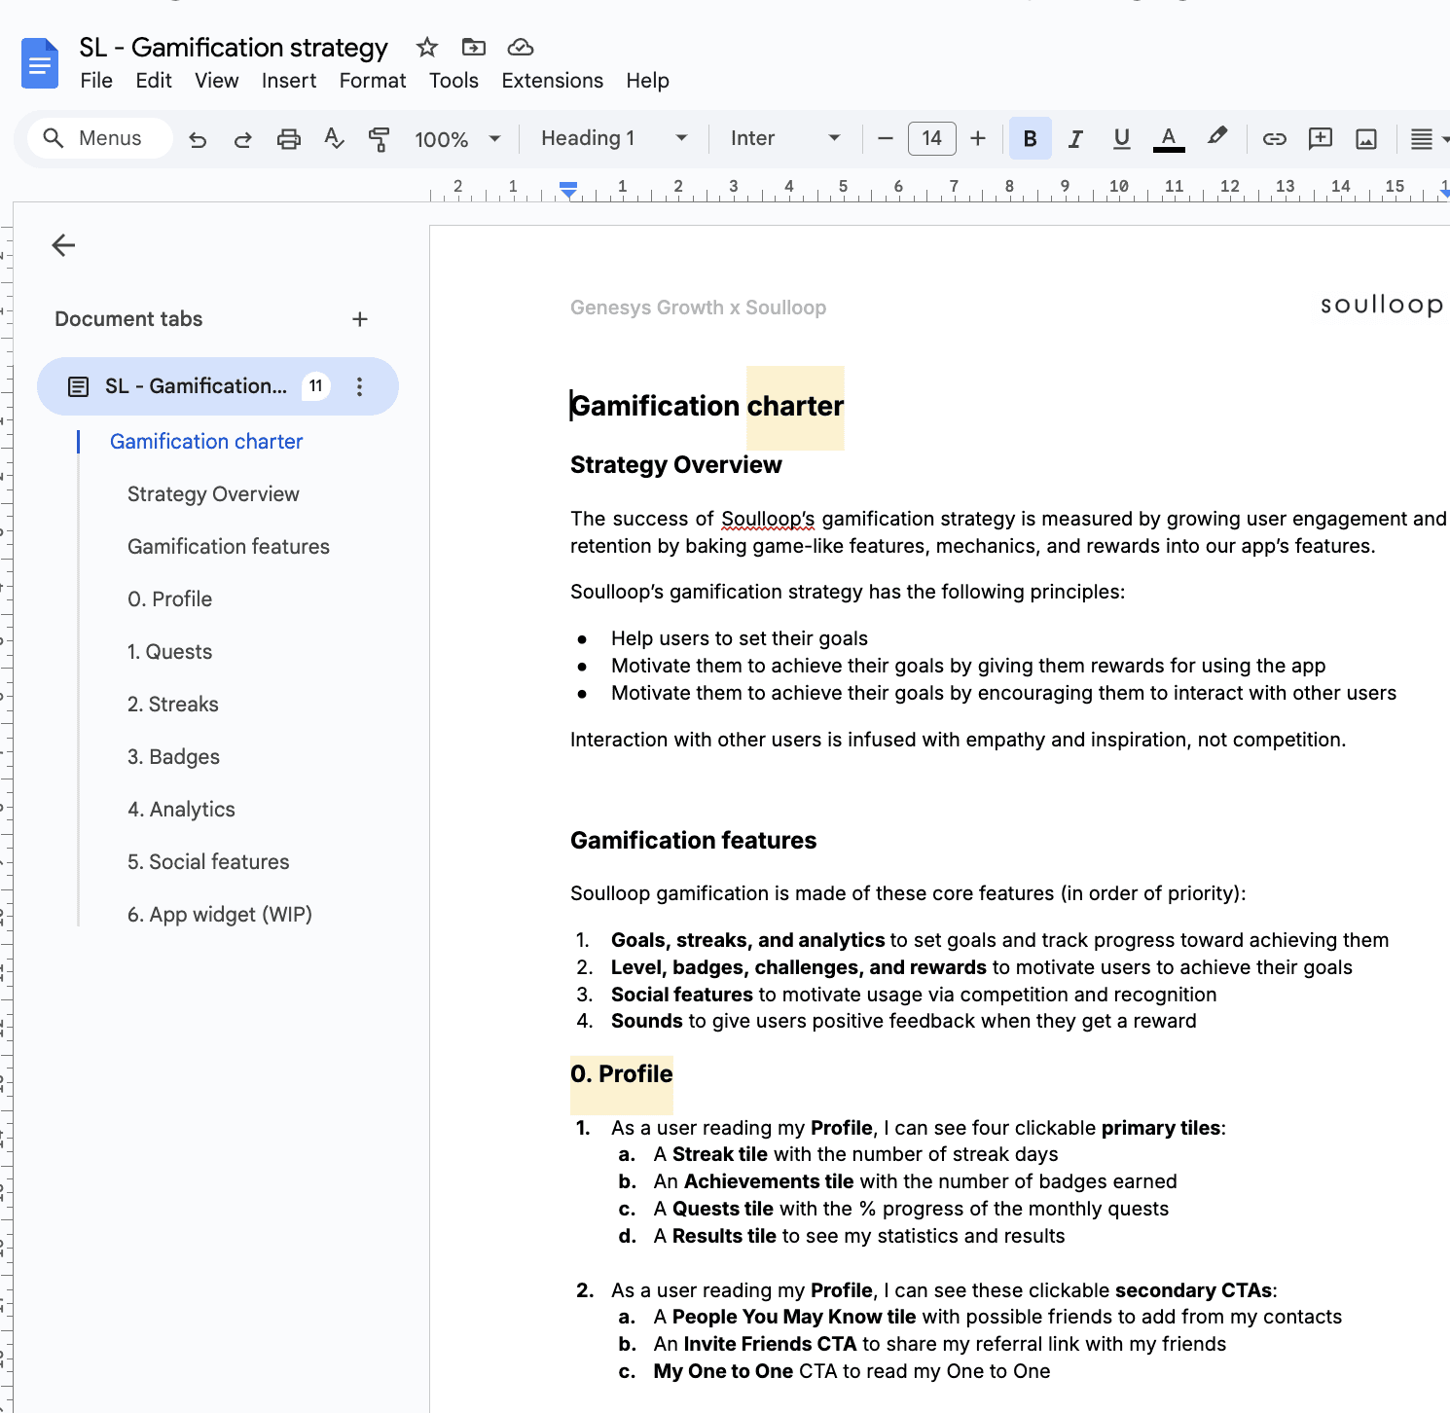Screen dimensions: 1450x1413
Task: Open the zoom 100% dropdown
Action: (457, 139)
